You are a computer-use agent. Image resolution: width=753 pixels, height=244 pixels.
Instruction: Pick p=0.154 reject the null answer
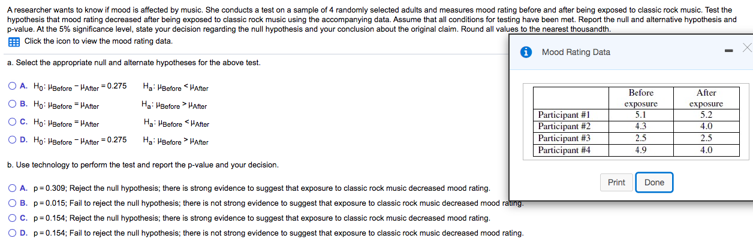13,218
